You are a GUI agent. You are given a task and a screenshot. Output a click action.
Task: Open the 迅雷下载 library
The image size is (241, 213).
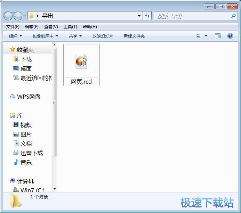(x=32, y=153)
